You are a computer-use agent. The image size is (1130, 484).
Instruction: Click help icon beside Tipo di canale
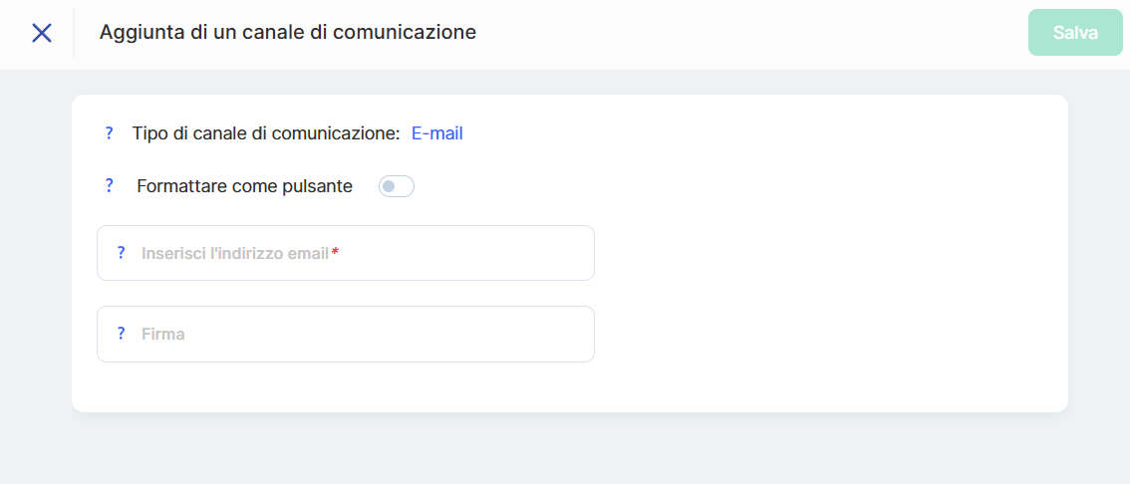[110, 133]
